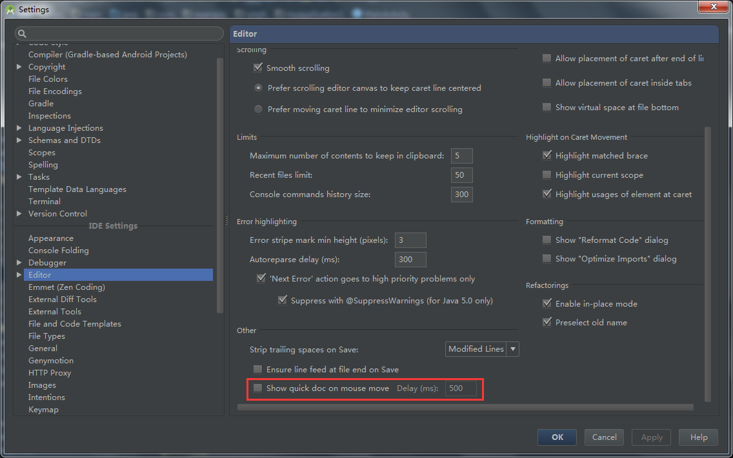Select Appearance in IDE Settings
The image size is (733, 458).
pyautogui.click(x=51, y=238)
